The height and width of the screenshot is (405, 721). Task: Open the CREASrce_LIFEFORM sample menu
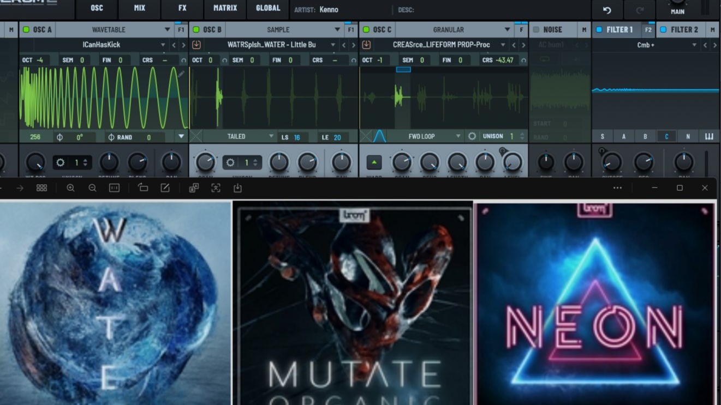[x=441, y=45]
